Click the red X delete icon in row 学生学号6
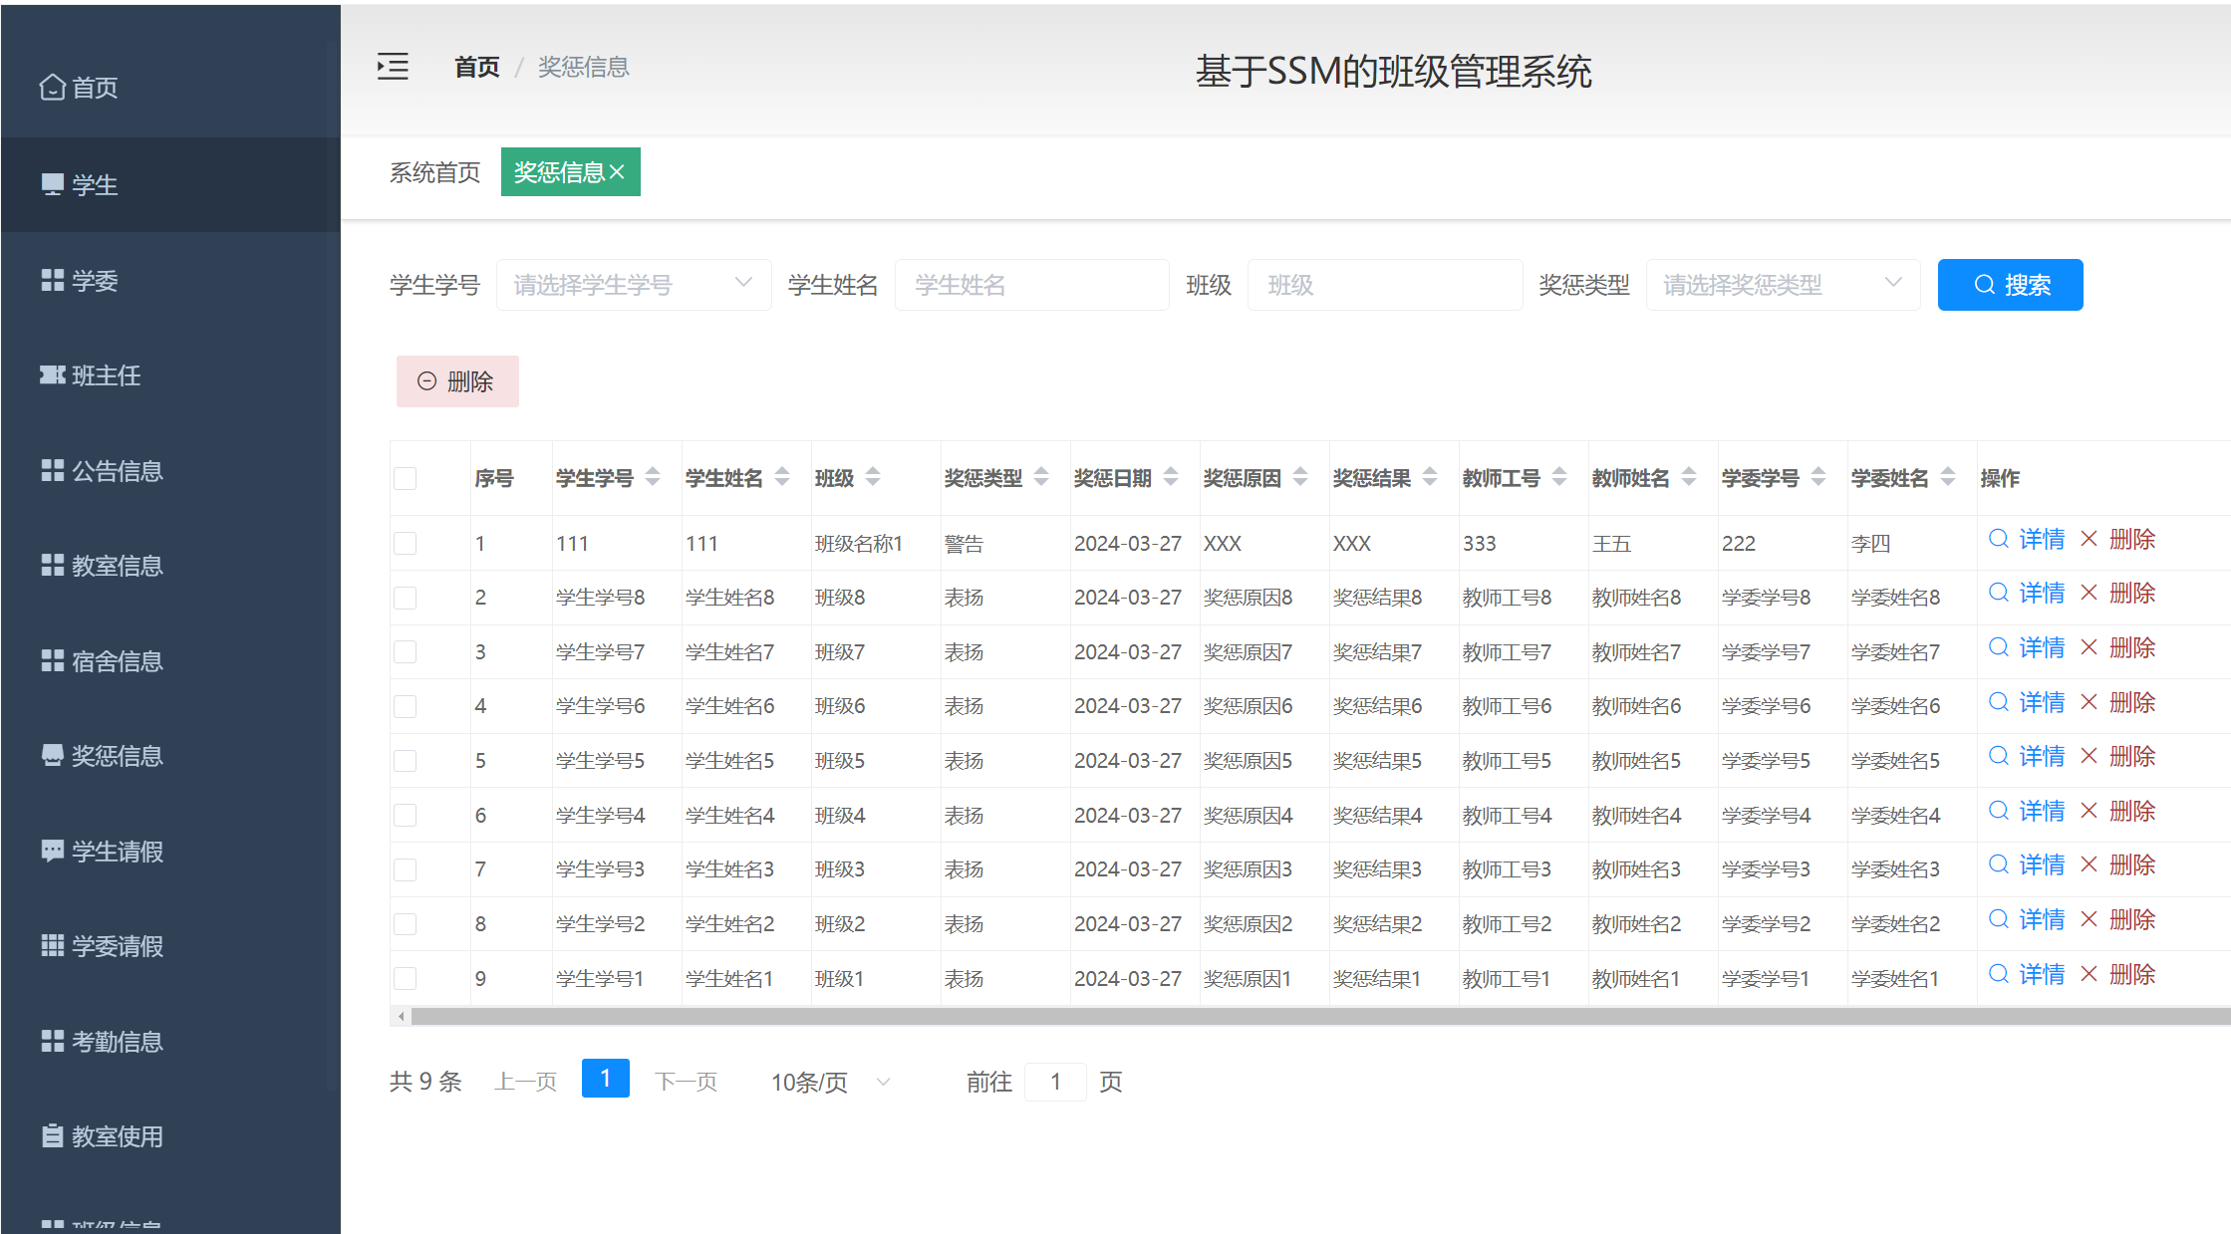Viewport: 2231px width, 1234px height. [x=2089, y=702]
